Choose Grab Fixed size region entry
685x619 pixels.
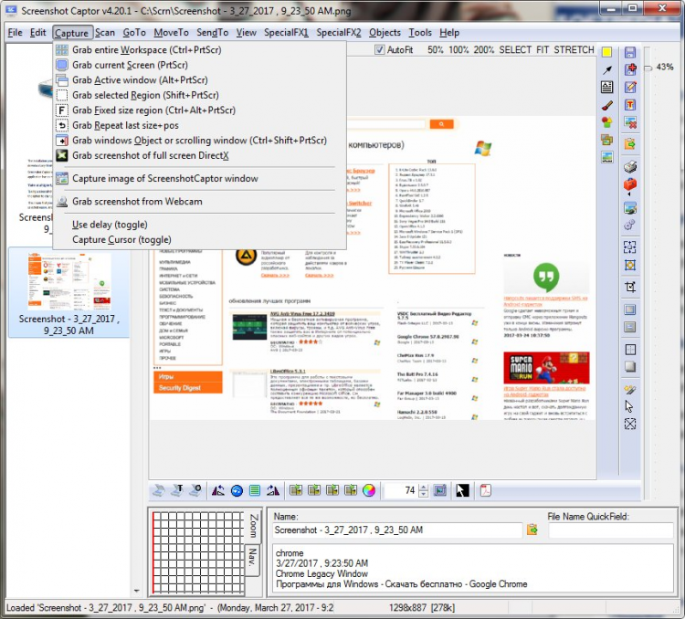coord(153,110)
